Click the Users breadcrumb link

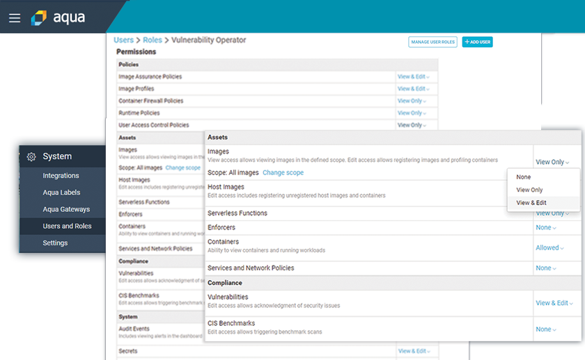click(x=123, y=40)
